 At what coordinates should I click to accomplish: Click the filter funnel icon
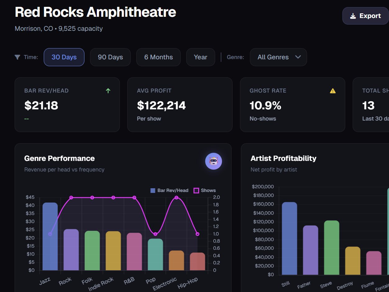click(17, 57)
